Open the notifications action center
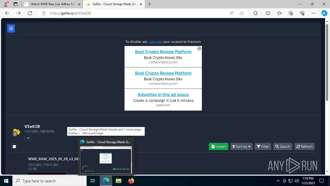 (x=321, y=181)
